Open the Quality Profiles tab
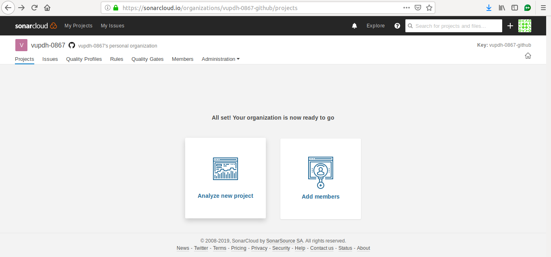Viewport: 551px width, 257px height. point(84,59)
